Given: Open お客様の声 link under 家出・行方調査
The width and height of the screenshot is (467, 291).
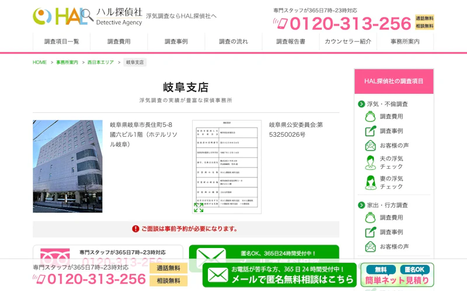Looking at the screenshot, I should 395,247.
